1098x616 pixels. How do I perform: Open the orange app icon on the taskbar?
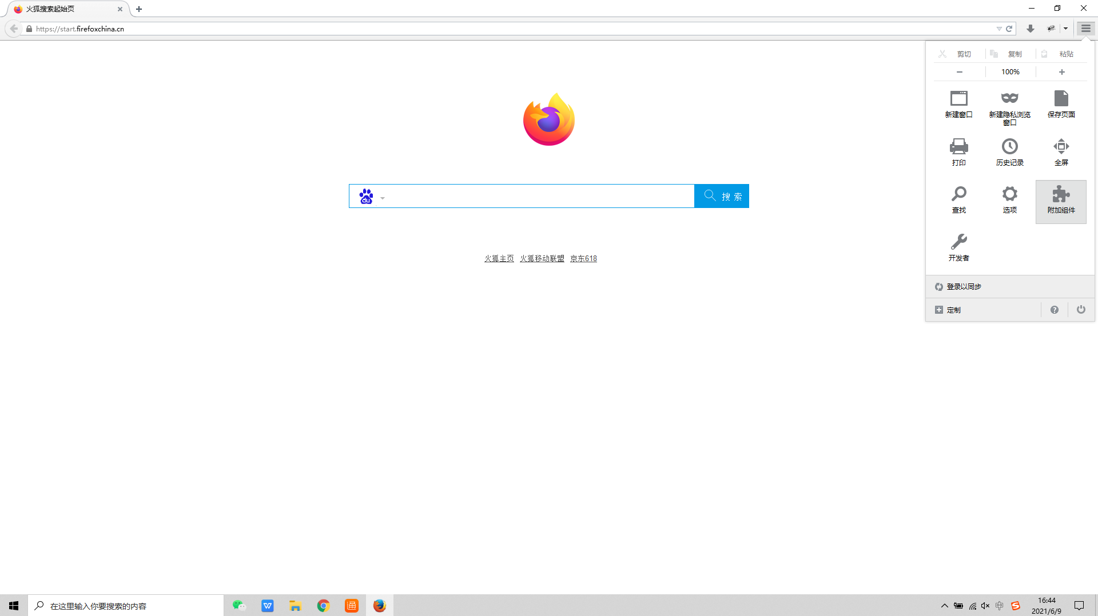click(351, 606)
